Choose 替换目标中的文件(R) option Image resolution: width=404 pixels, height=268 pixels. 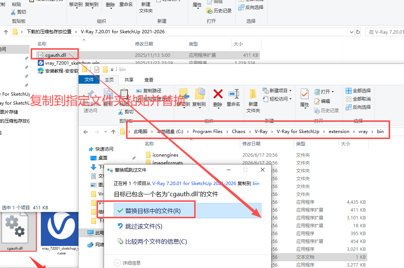(x=187, y=210)
